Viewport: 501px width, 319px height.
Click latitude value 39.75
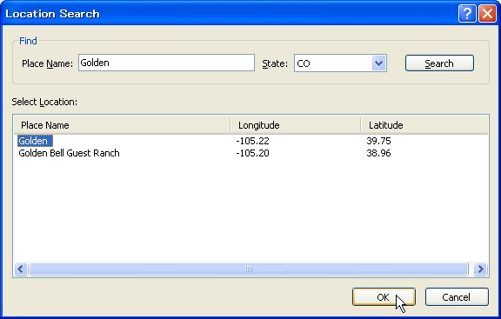coord(378,141)
